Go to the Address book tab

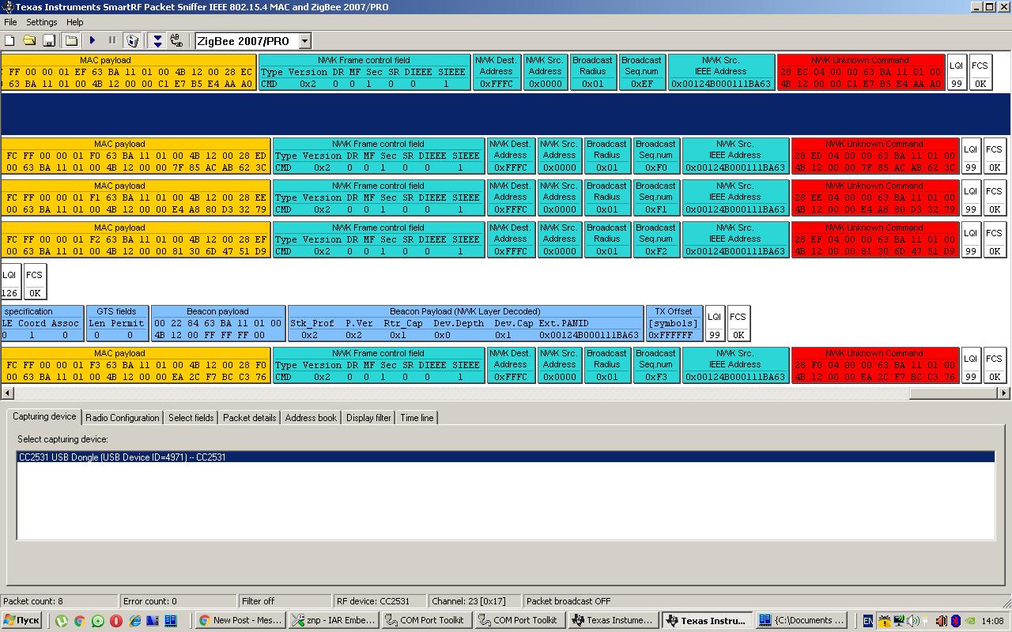[311, 418]
